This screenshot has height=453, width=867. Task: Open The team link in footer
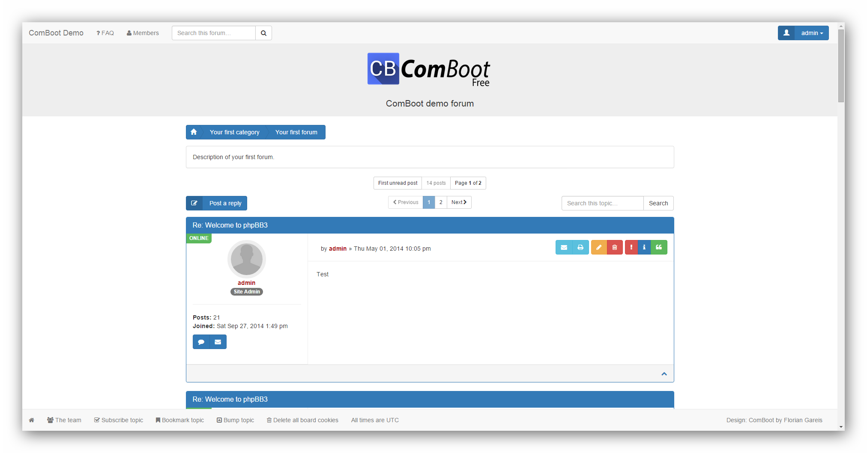tap(64, 420)
